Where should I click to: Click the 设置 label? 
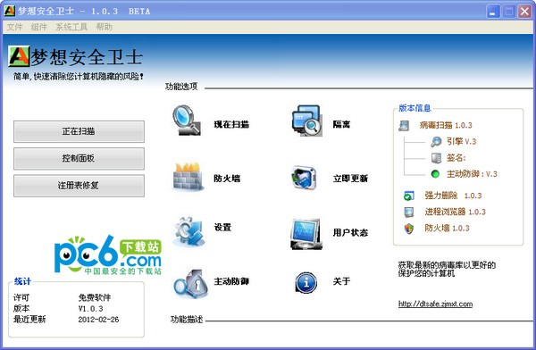(222, 227)
